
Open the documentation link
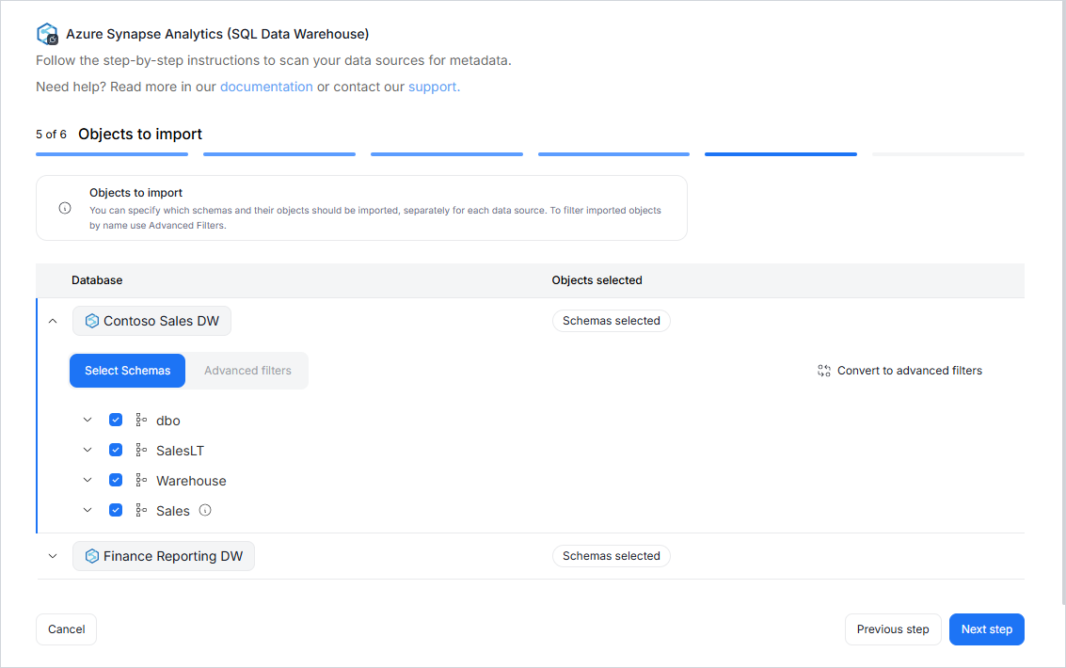[266, 87]
